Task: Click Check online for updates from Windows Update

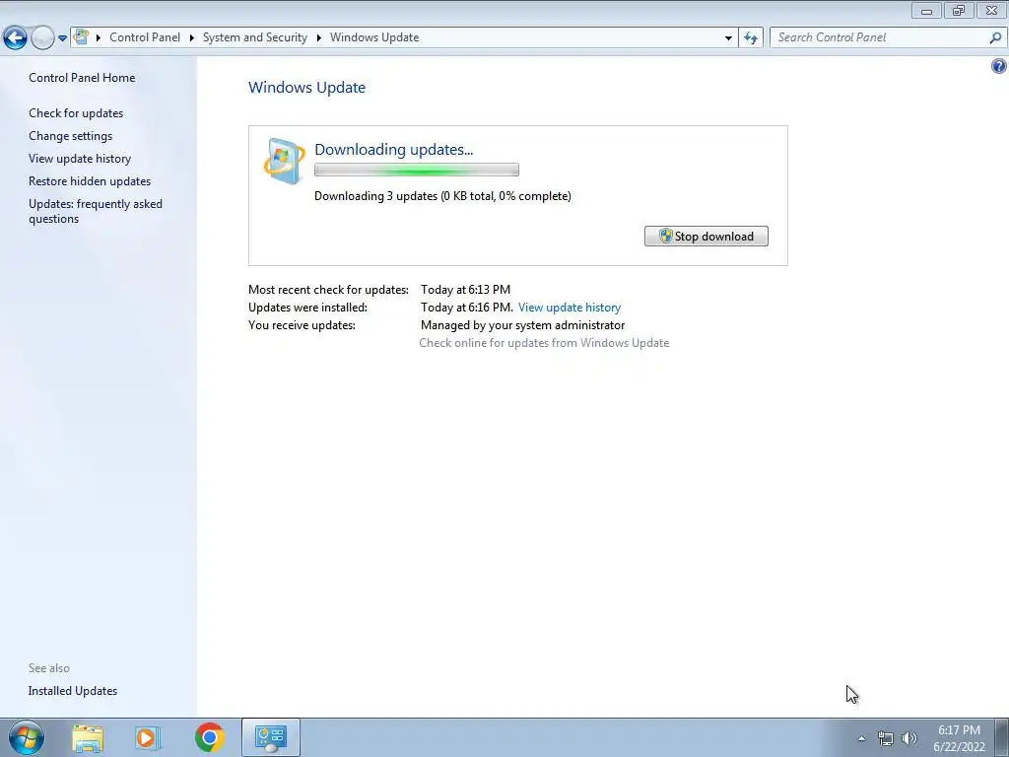Action: 544,343
